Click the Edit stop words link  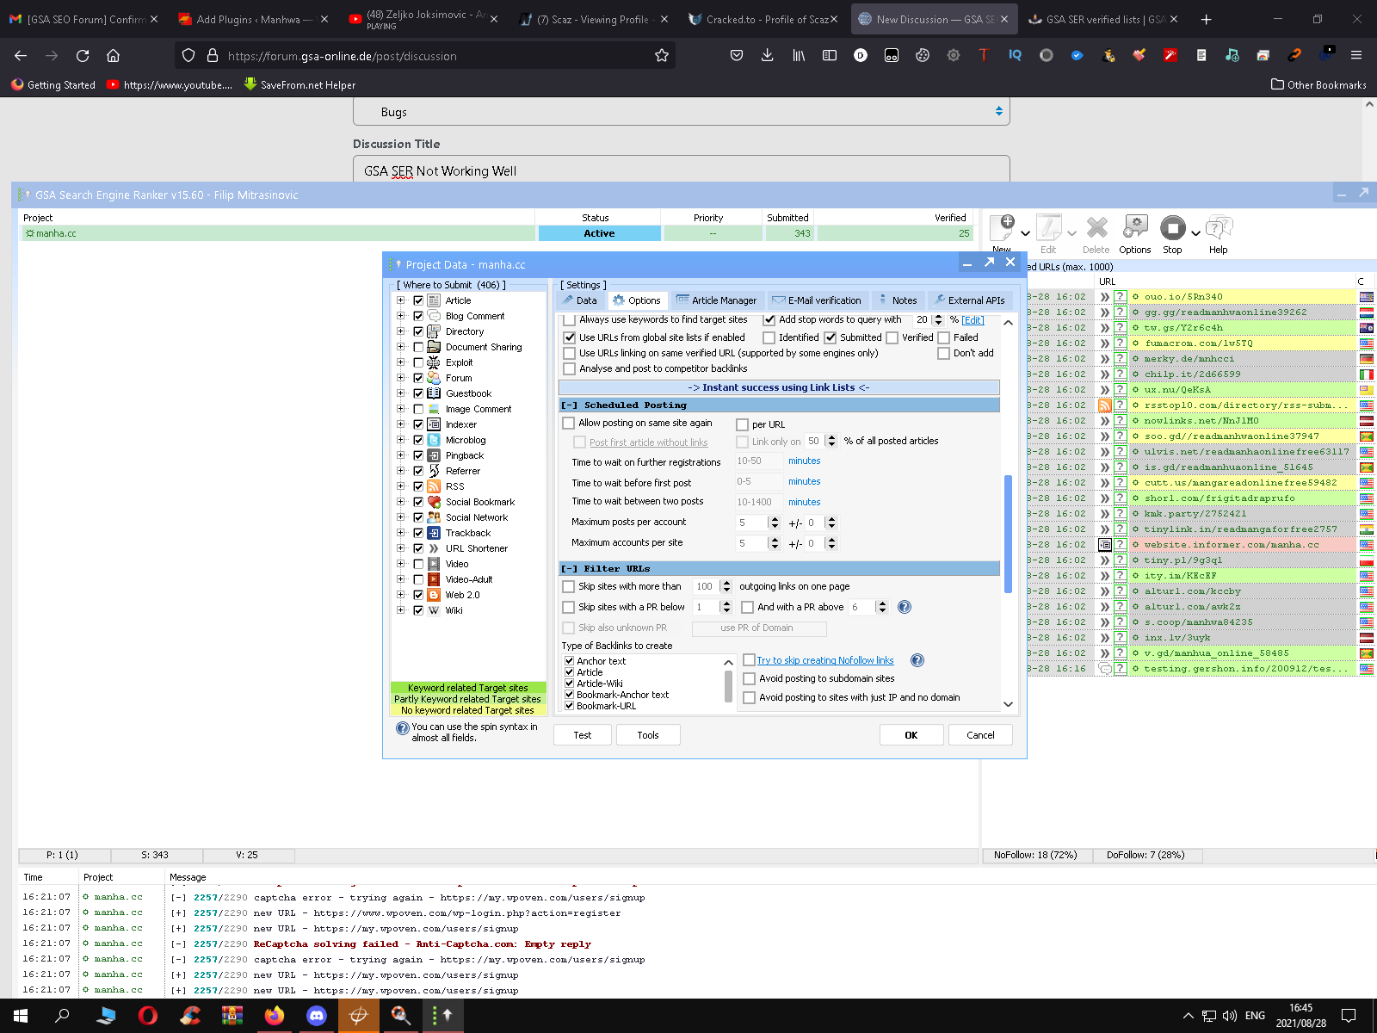click(x=973, y=319)
